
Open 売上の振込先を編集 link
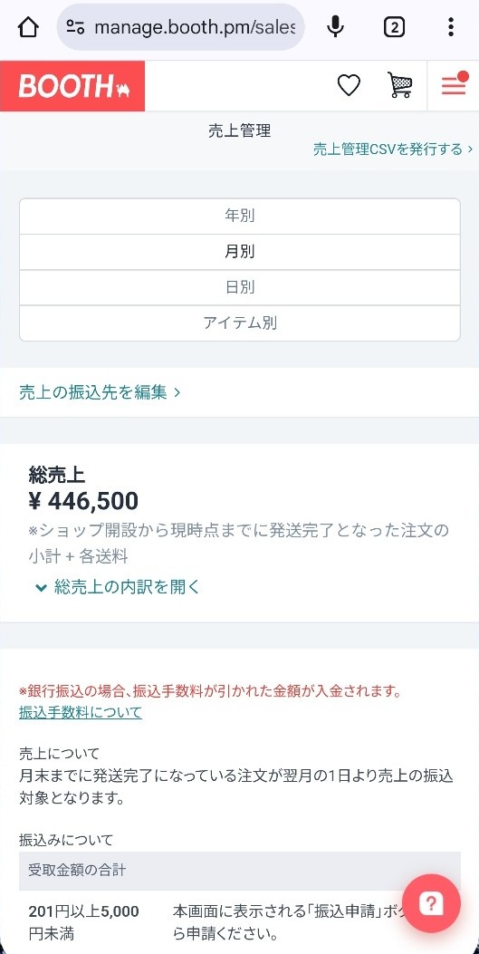pyautogui.click(x=100, y=392)
